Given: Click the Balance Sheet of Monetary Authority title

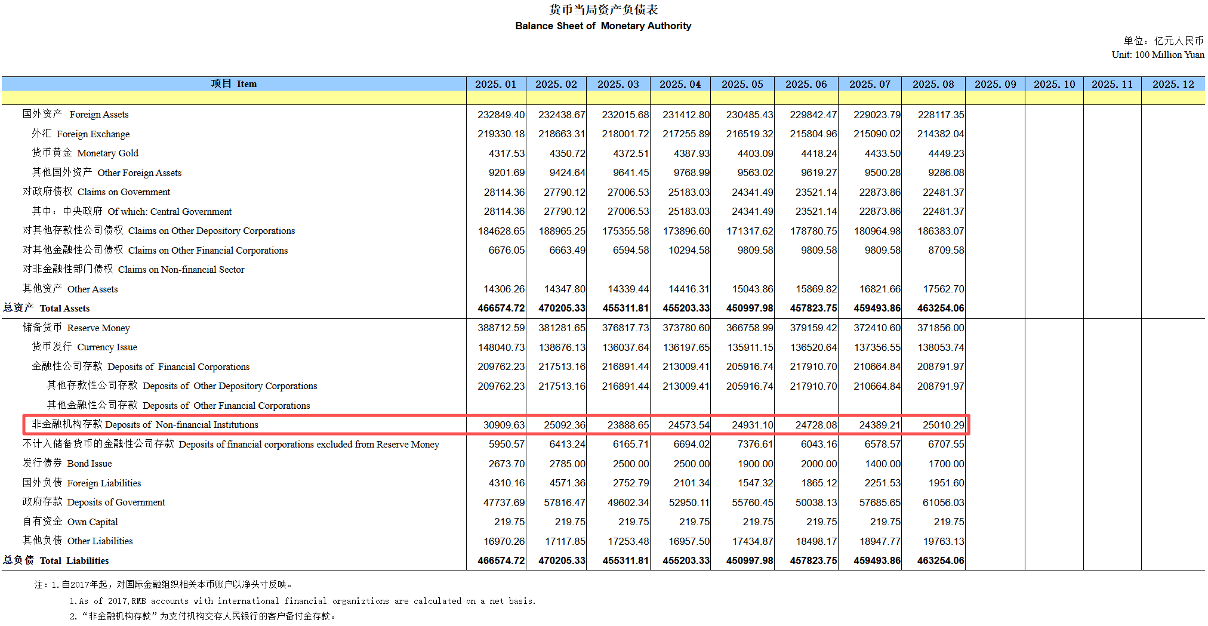Looking at the screenshot, I should [x=603, y=26].
